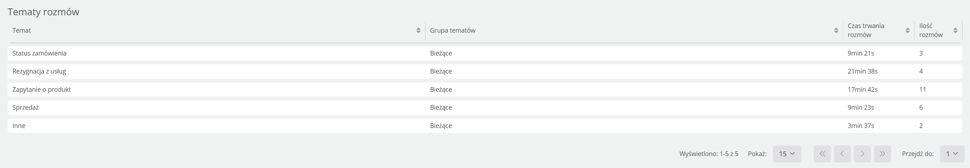The image size is (970, 168).
Task: Go to previous page arrow
Action: click(x=842, y=154)
